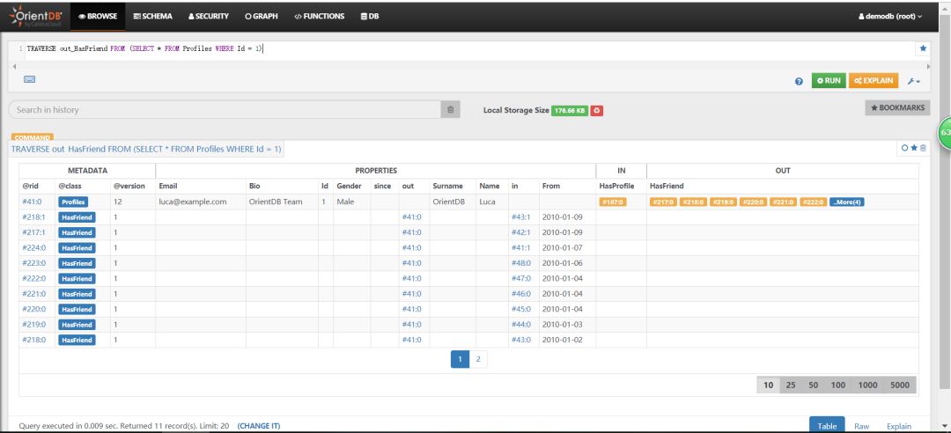Click the OrientDB logo
The height and width of the screenshot is (433, 951).
pyautogui.click(x=36, y=17)
